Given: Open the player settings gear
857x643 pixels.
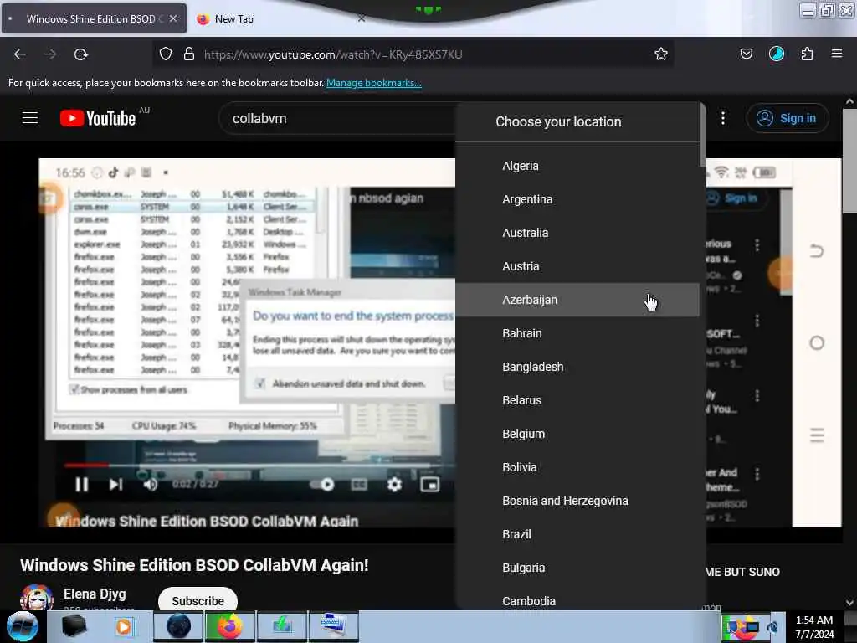Looking at the screenshot, I should coord(395,485).
